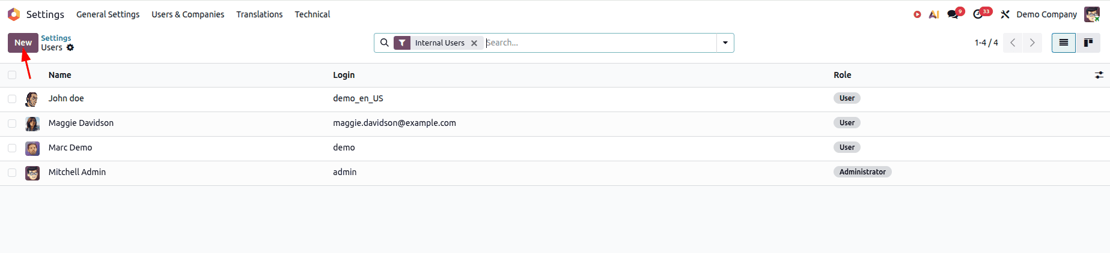Open the Marc Demo record

70,147
